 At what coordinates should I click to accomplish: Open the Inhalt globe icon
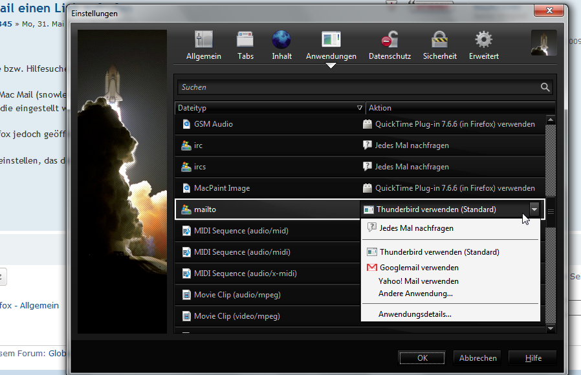pyautogui.click(x=281, y=40)
